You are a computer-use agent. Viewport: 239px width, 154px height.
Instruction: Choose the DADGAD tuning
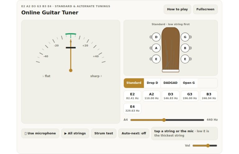click(x=171, y=83)
